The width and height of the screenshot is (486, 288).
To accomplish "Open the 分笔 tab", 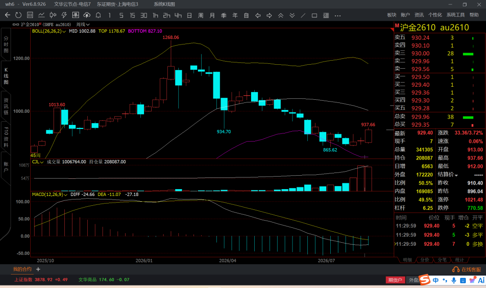I will (442, 260).
